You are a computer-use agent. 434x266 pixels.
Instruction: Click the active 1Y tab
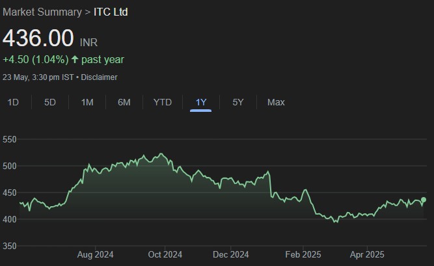point(201,102)
